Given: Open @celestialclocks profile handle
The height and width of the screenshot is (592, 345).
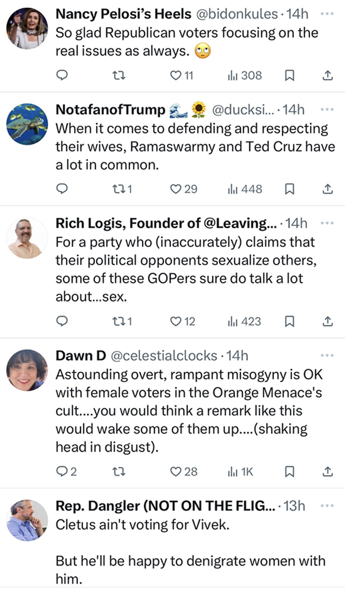Looking at the screenshot, I should (164, 356).
